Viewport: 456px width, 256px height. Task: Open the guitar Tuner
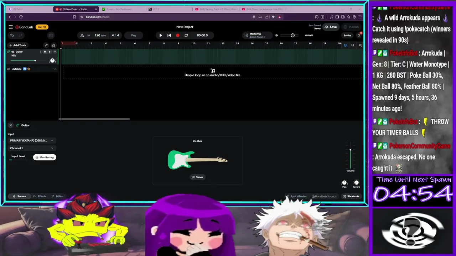(x=198, y=177)
